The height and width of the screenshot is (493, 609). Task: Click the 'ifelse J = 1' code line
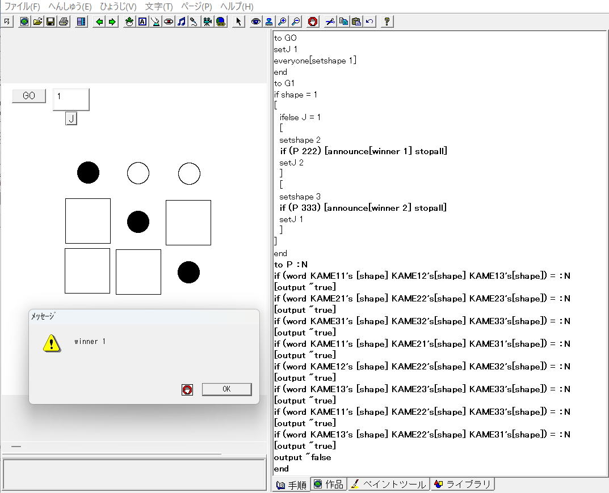(x=300, y=117)
